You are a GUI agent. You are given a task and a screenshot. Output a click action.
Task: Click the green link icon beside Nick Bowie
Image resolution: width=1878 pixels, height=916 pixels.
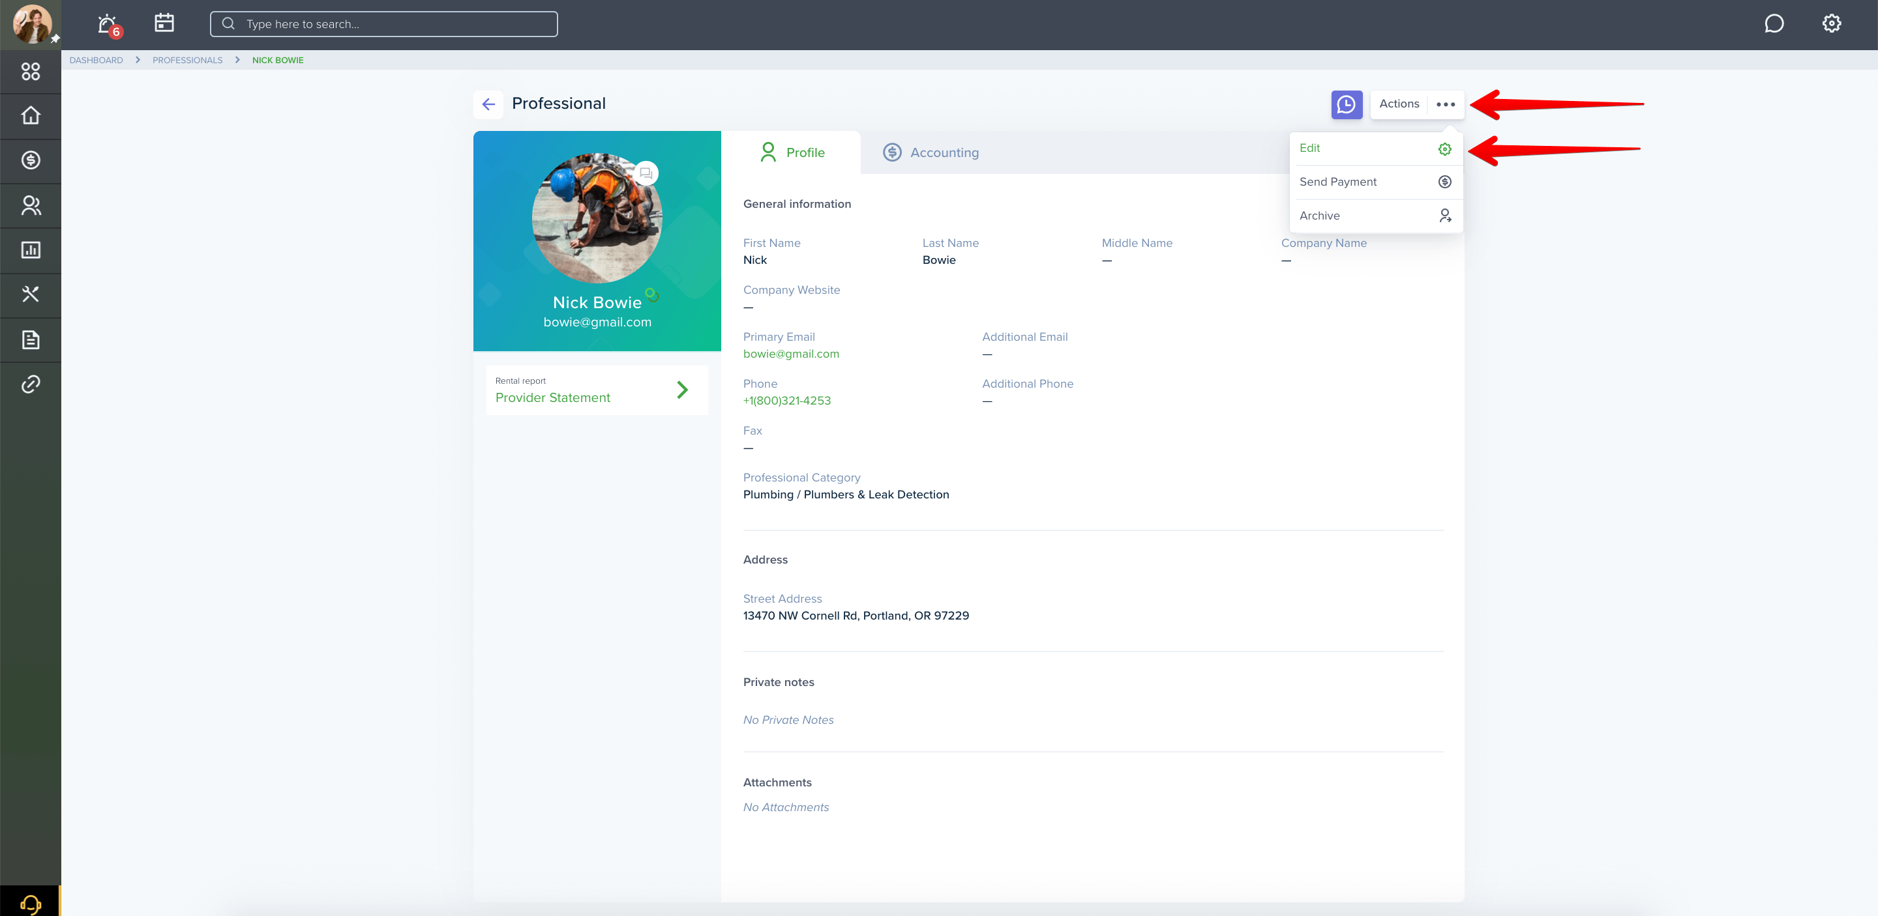(x=652, y=295)
